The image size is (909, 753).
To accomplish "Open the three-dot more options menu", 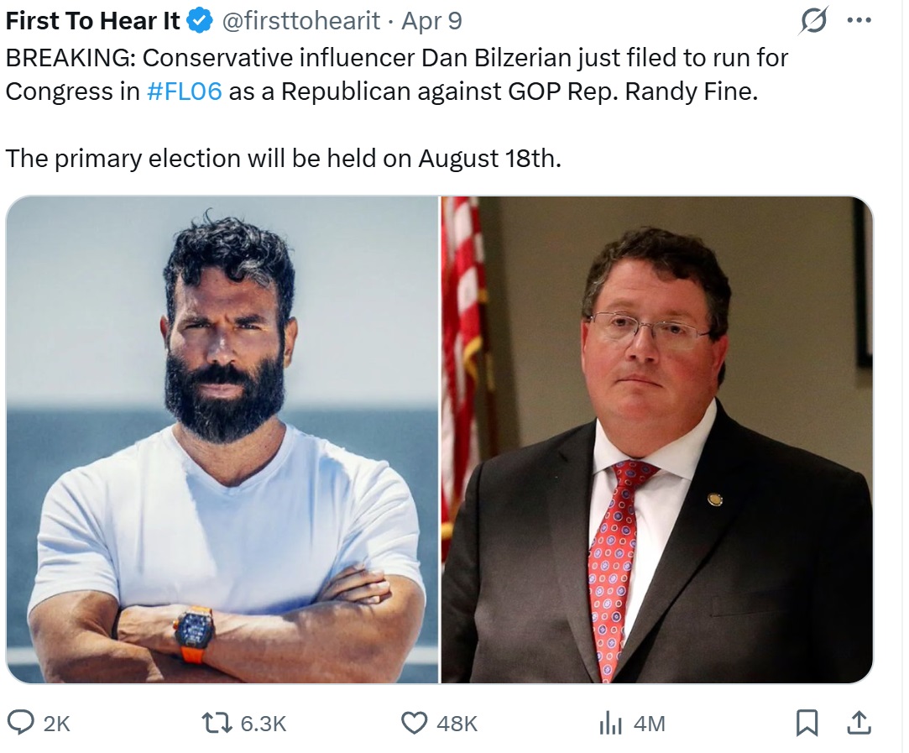I will pos(859,21).
